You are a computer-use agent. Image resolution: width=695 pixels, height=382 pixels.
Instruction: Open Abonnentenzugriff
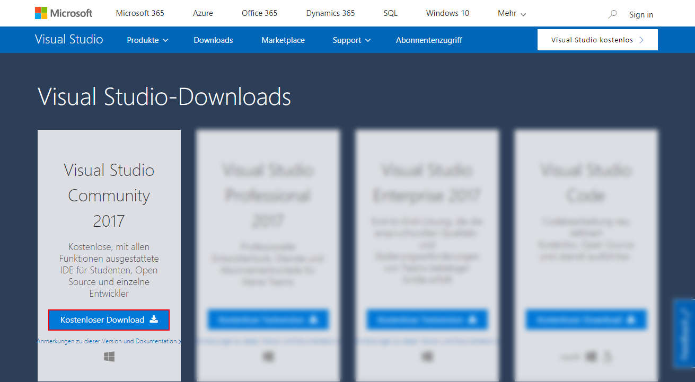429,40
